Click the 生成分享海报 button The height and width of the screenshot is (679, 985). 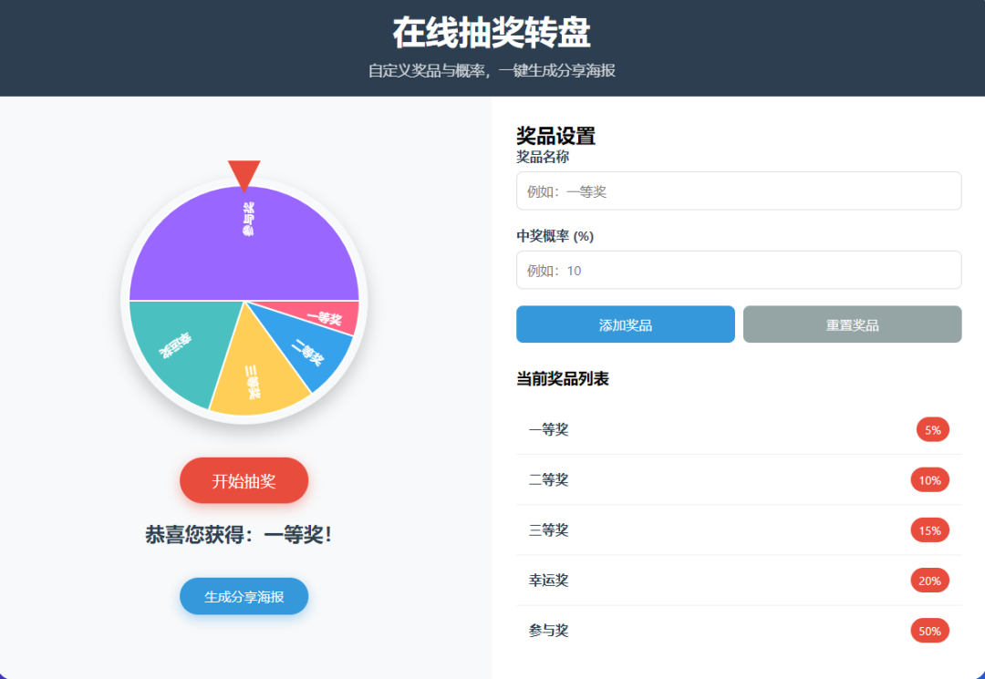tap(244, 597)
